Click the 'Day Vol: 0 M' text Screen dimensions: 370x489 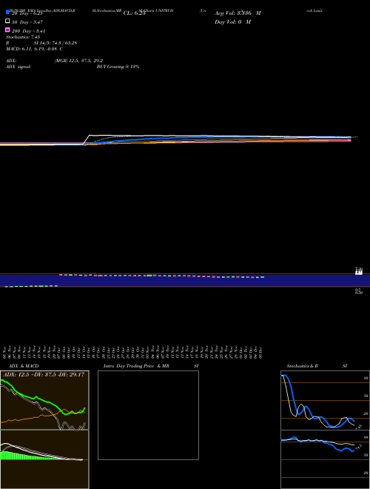coord(232,21)
